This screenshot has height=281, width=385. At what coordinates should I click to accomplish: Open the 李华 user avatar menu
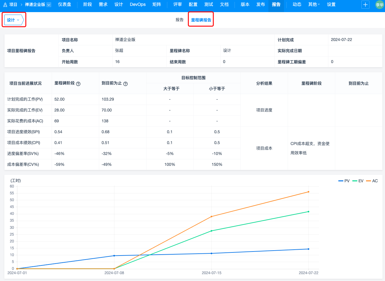[379, 5]
